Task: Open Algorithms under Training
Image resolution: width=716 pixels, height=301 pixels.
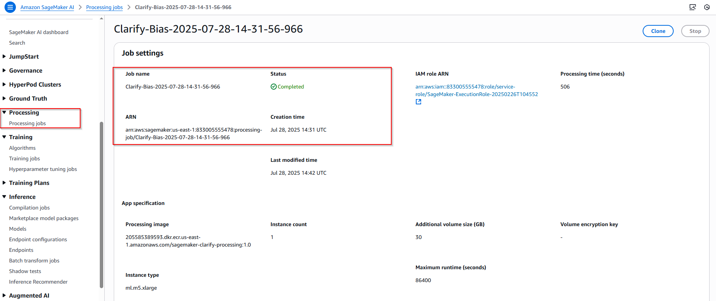Action: [22, 148]
